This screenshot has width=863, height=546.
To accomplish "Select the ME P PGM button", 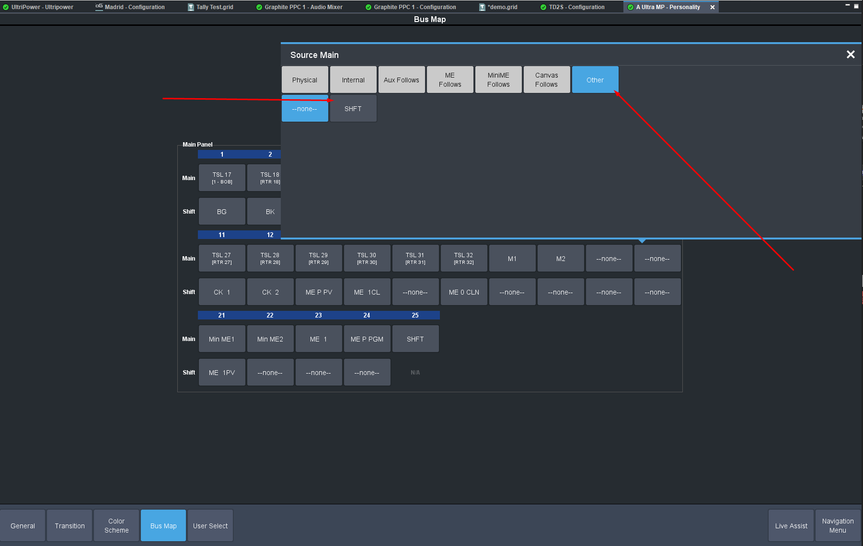I will pos(367,339).
